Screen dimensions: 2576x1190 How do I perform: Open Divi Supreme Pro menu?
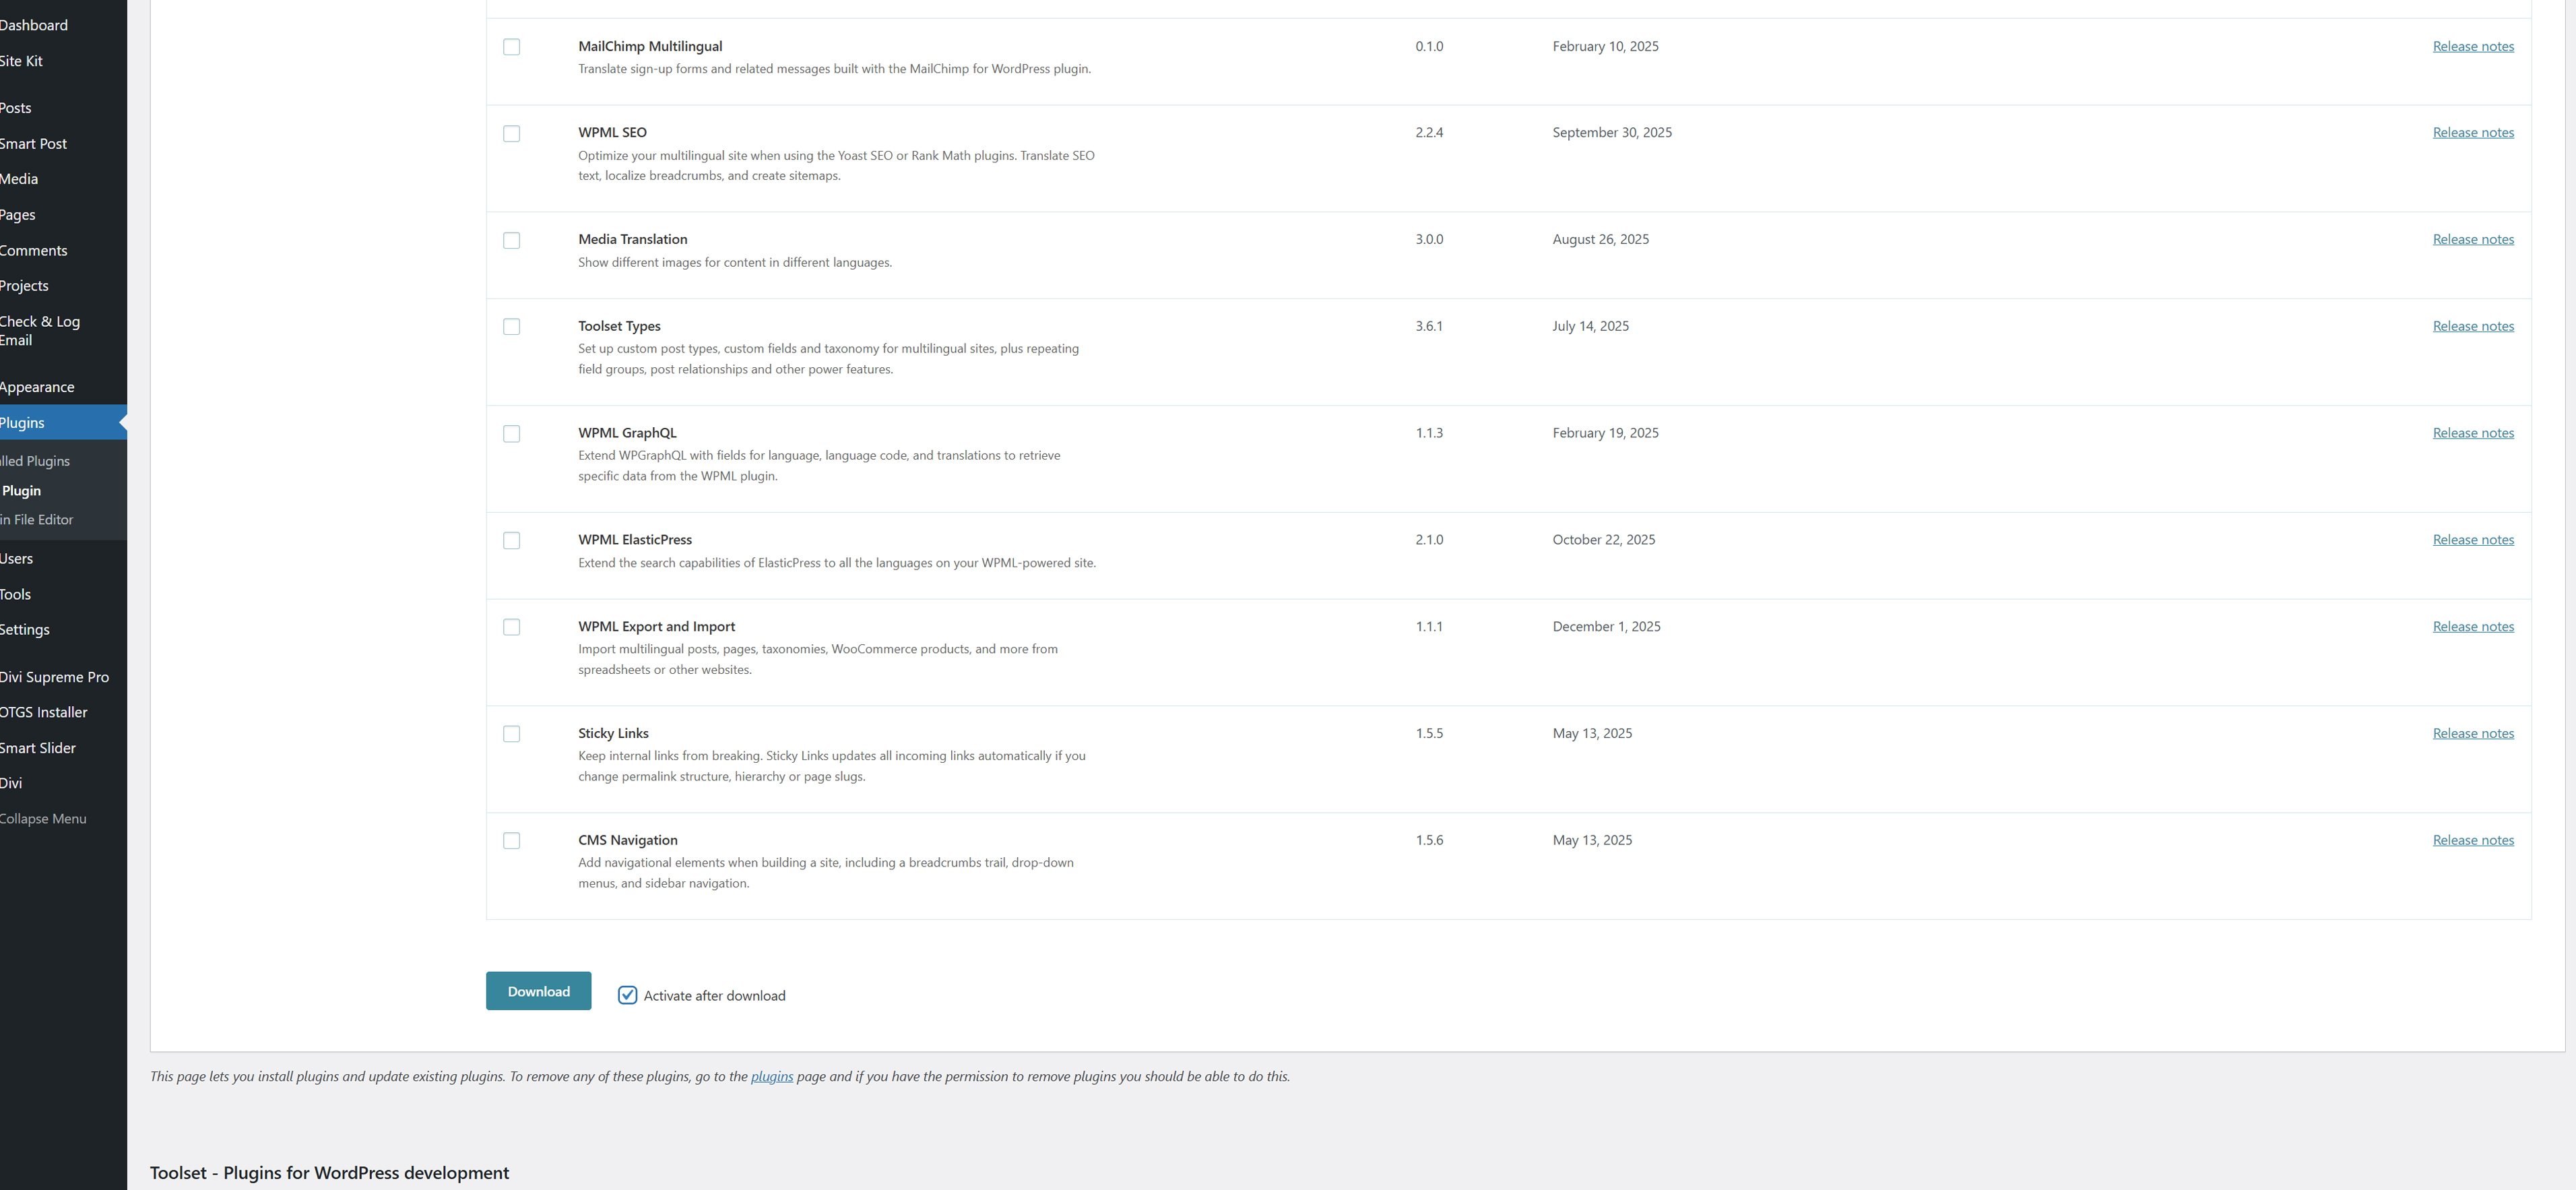click(54, 677)
